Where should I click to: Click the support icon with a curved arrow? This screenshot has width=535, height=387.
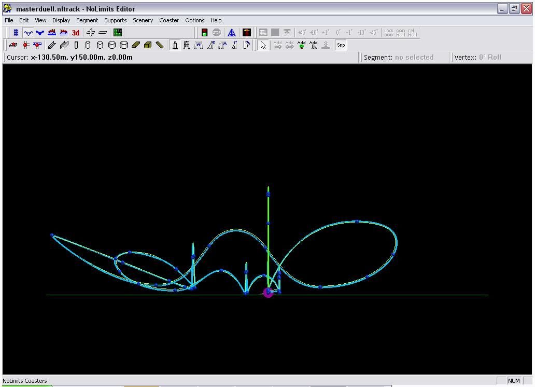pos(223,45)
